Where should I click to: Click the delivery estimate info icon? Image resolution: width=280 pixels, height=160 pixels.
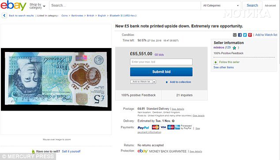[173, 121]
